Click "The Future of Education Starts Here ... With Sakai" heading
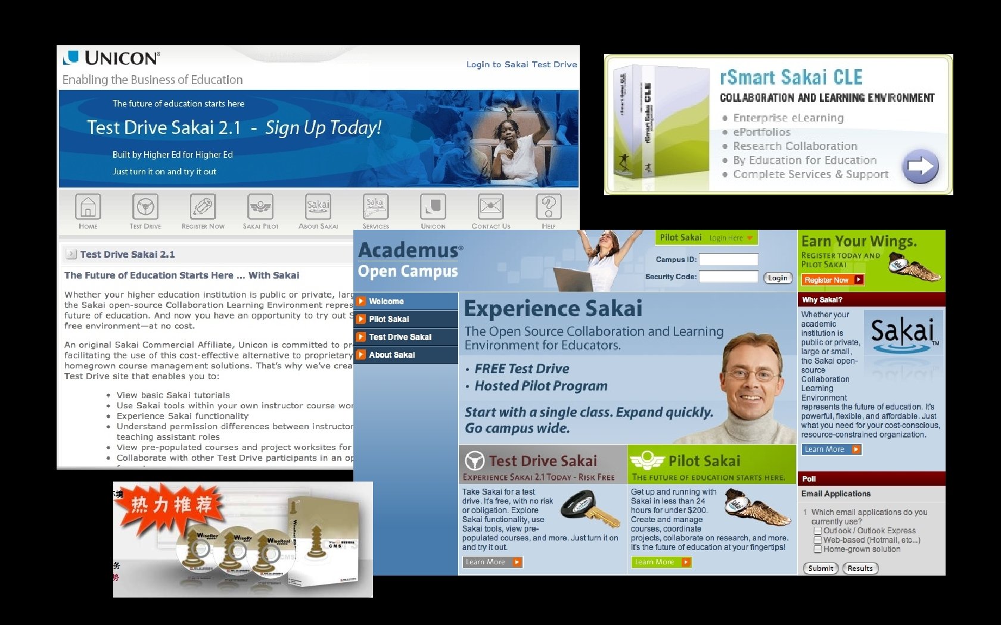The height and width of the screenshot is (625, 1001). (182, 275)
